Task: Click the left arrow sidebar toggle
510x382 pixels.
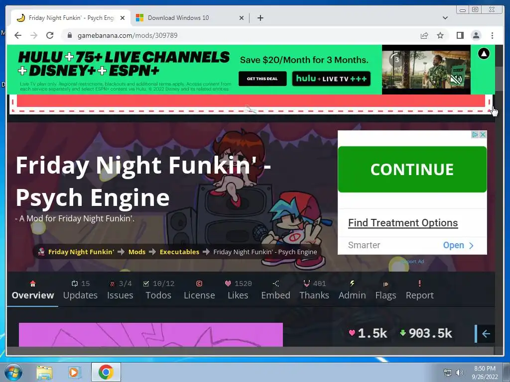Action: pyautogui.click(x=486, y=334)
